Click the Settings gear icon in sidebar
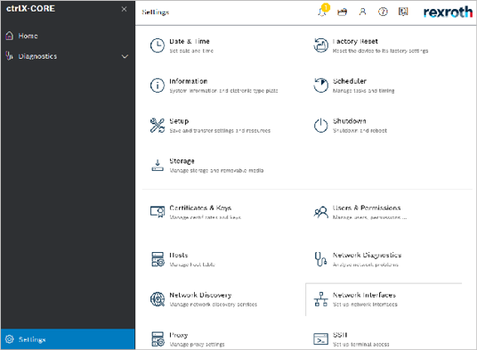Viewport: 477px width, 350px height. point(10,339)
